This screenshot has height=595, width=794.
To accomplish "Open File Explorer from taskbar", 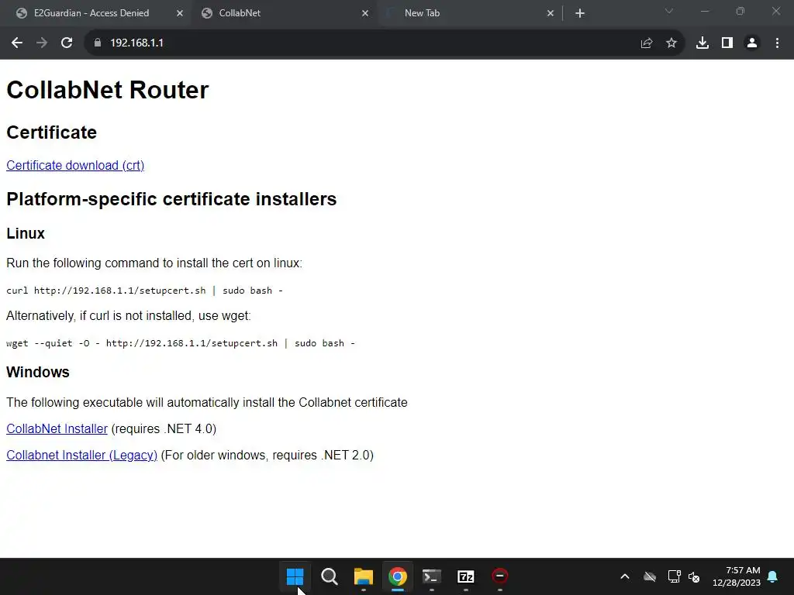I will (x=364, y=576).
